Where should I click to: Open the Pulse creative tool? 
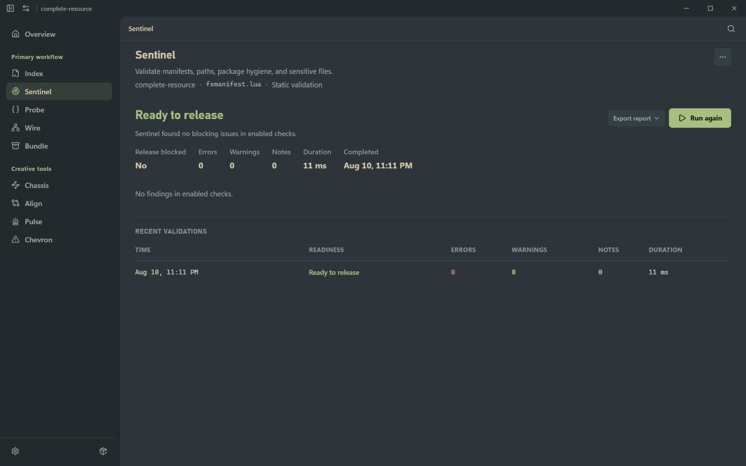[x=59, y=222]
